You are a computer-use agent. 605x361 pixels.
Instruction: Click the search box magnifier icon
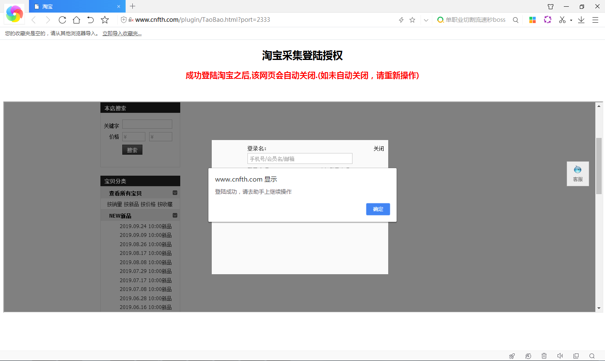tap(516, 20)
